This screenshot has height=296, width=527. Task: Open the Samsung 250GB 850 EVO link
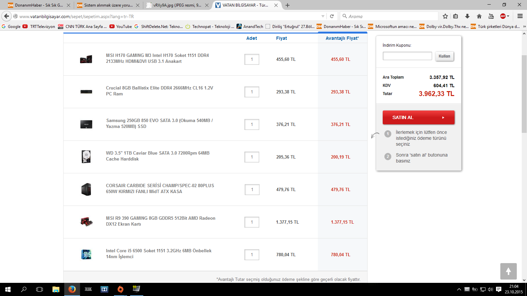(159, 123)
